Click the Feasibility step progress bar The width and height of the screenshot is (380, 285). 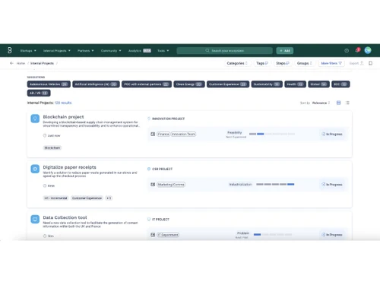pyautogui.click(x=272, y=134)
